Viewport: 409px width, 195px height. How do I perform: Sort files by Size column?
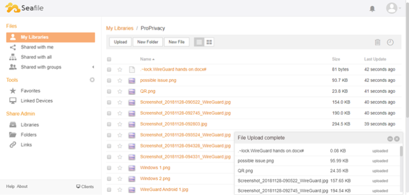pyautogui.click(x=336, y=59)
